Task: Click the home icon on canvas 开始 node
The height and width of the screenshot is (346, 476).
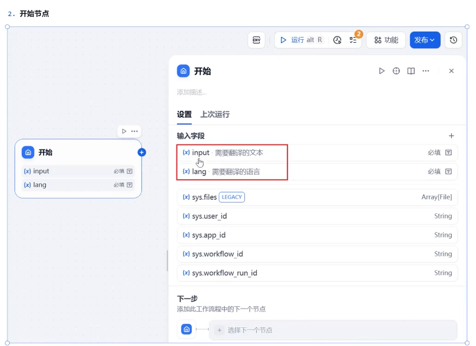Action: [x=28, y=152]
